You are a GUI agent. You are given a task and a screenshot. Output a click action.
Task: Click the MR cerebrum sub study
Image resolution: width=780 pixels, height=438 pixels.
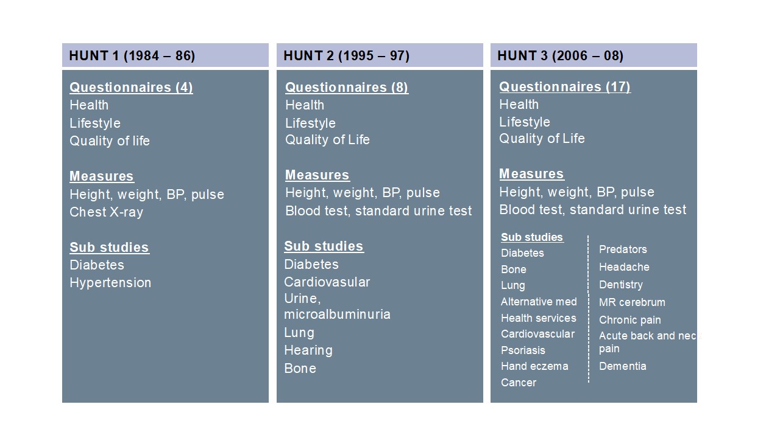632,302
